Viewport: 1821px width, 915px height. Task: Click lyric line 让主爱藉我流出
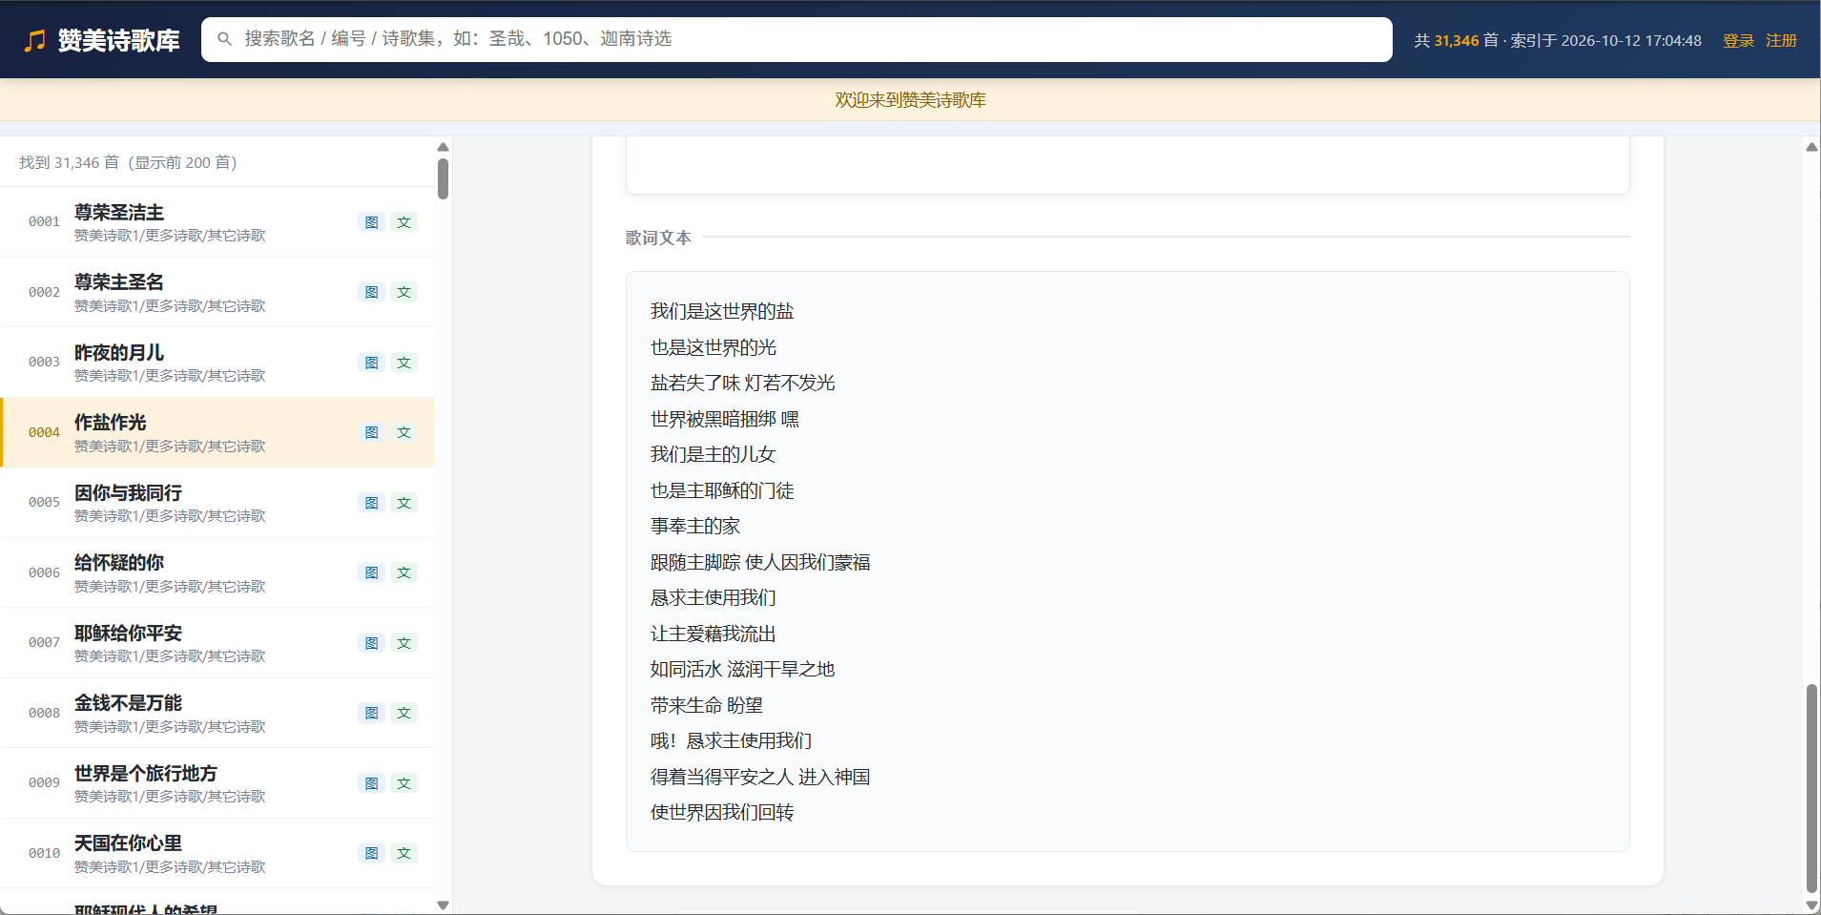tap(714, 634)
